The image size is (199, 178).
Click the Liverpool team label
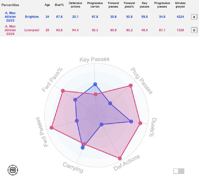pos(32,30)
